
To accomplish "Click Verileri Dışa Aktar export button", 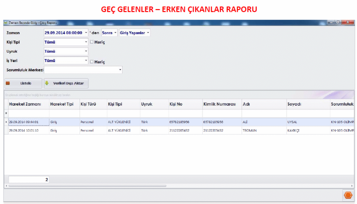I will [x=66, y=83].
